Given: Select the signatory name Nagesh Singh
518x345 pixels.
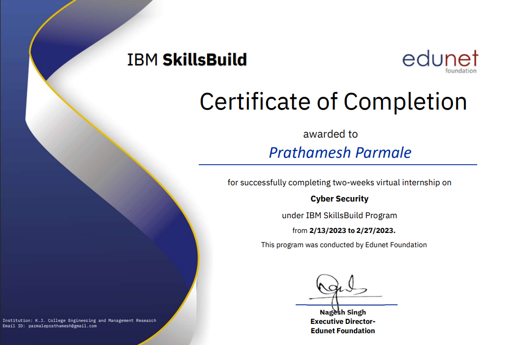Looking at the screenshot, I should click(342, 313).
